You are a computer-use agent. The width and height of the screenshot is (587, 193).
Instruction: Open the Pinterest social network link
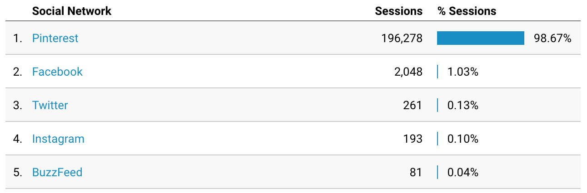point(55,39)
